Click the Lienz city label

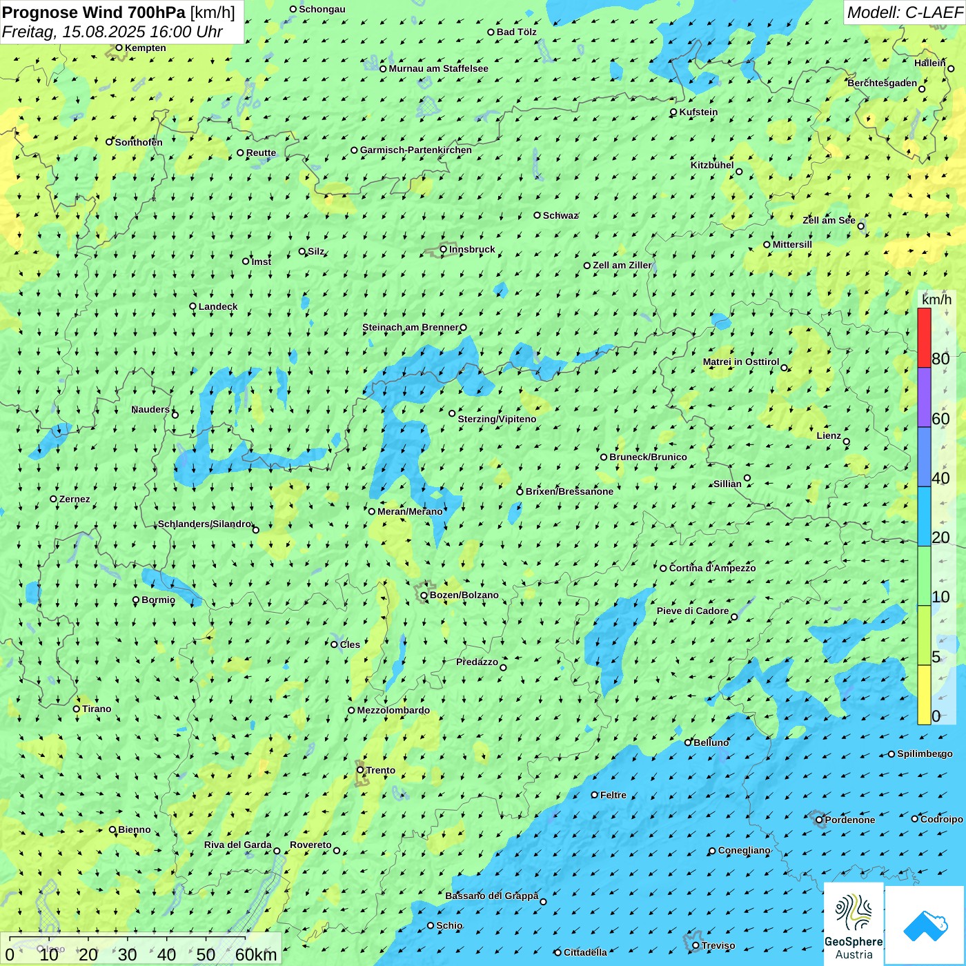(829, 435)
